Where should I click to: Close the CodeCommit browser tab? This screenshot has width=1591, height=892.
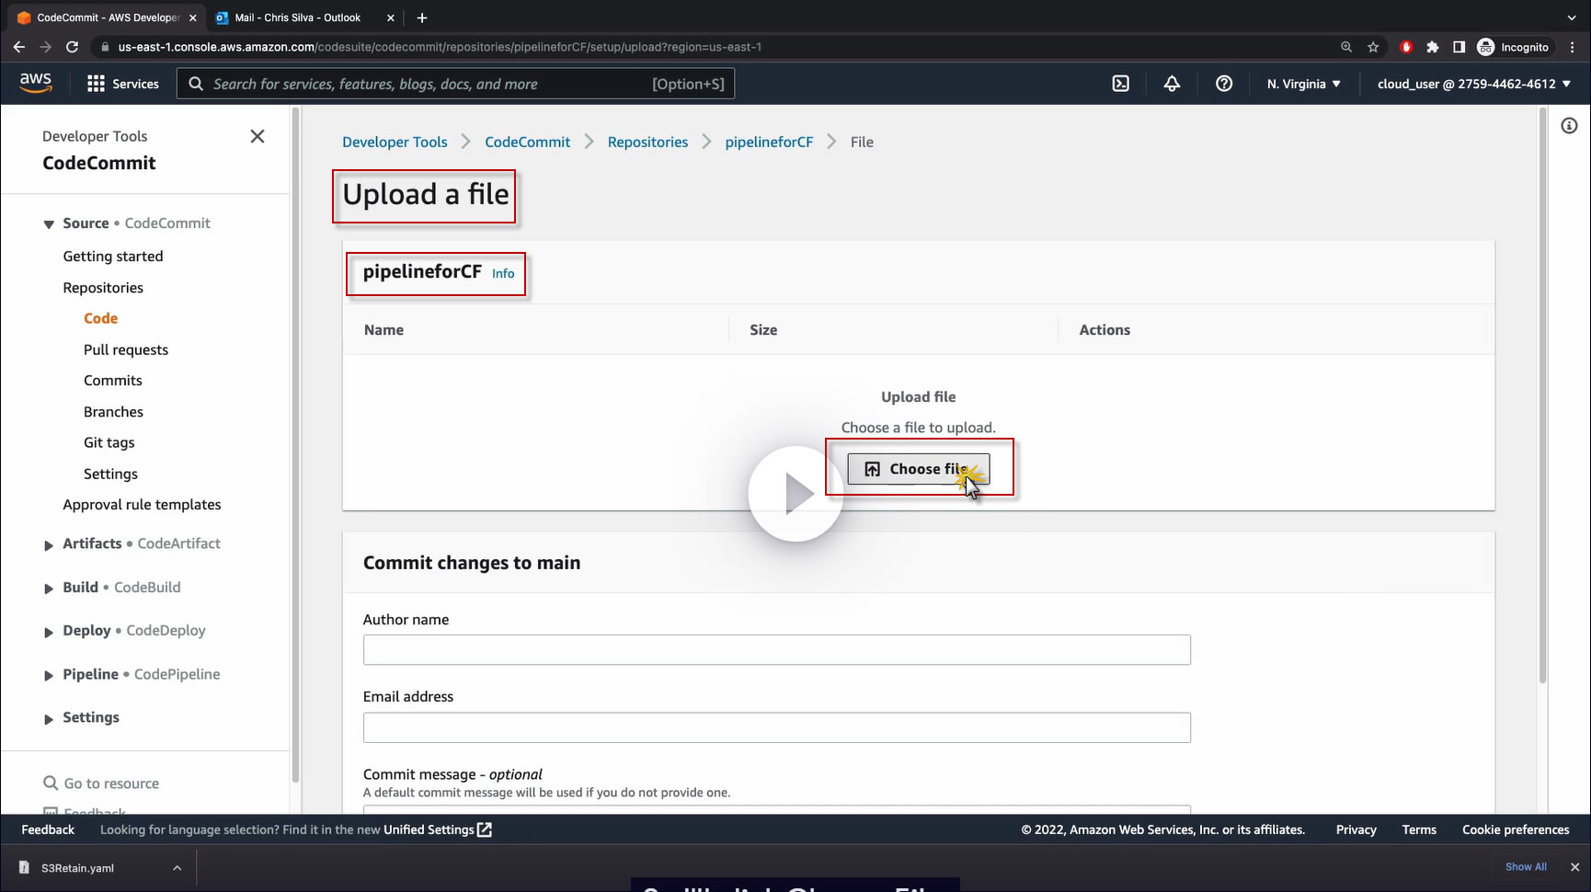tap(193, 17)
